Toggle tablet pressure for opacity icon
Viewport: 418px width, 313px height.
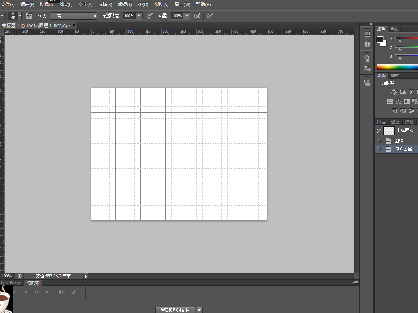[x=149, y=16]
